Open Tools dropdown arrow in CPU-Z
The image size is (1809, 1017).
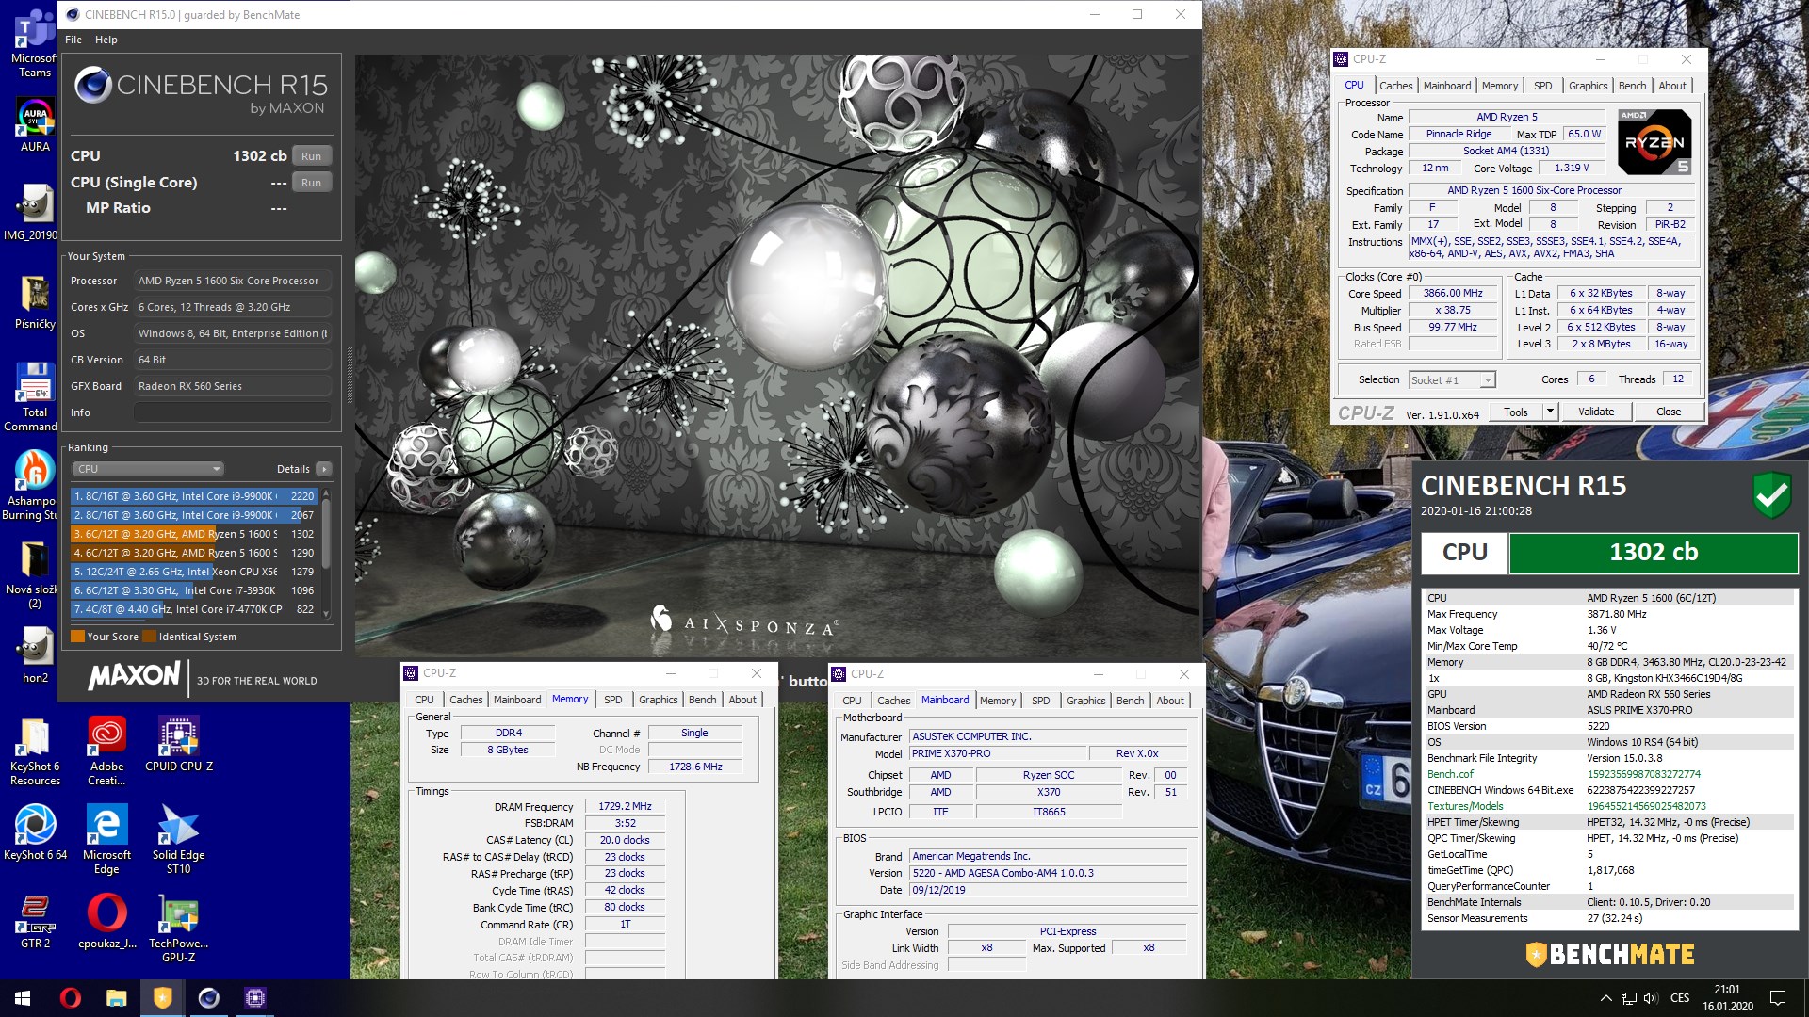point(1550,412)
